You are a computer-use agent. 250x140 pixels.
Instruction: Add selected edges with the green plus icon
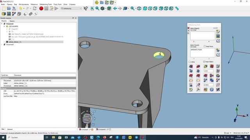218,31
